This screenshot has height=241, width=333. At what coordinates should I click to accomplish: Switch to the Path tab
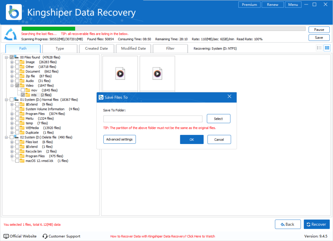point(23,48)
